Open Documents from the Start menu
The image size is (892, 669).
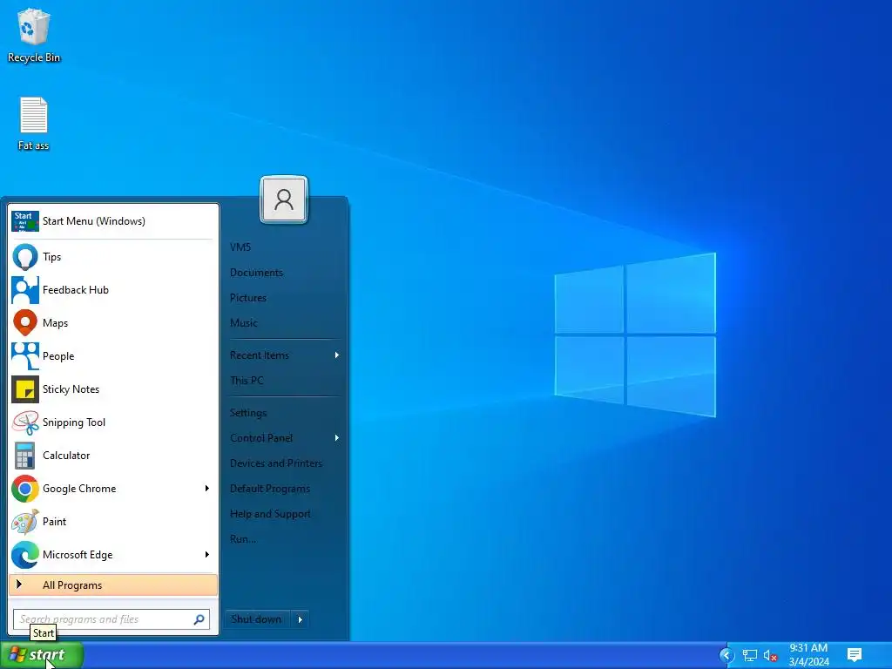click(257, 273)
